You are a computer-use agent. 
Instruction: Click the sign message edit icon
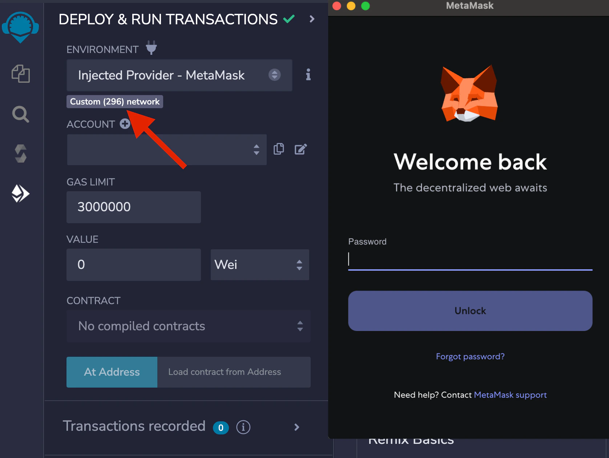pos(301,149)
